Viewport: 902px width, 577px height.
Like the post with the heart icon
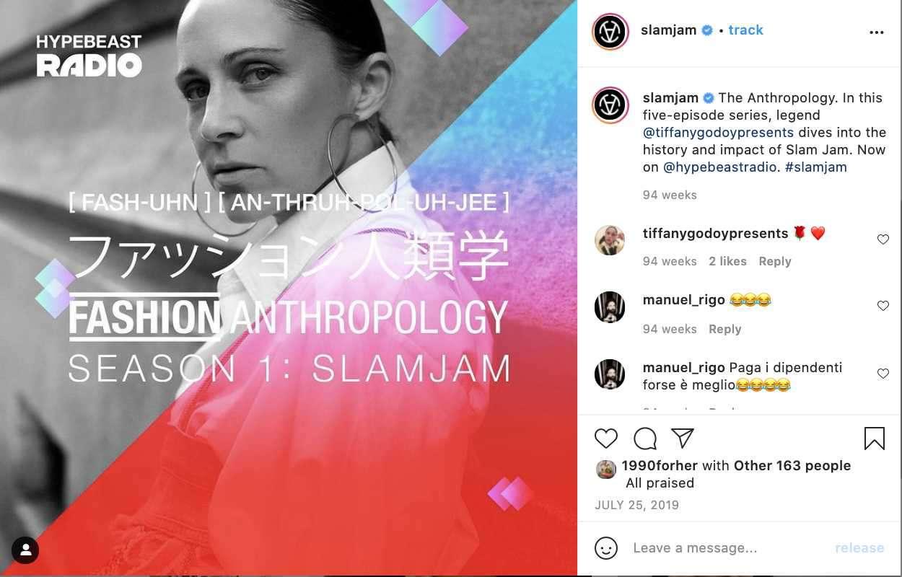(606, 439)
